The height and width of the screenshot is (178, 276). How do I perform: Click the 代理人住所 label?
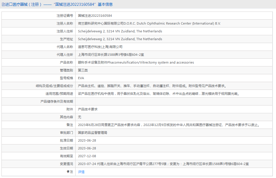pos(65,55)
